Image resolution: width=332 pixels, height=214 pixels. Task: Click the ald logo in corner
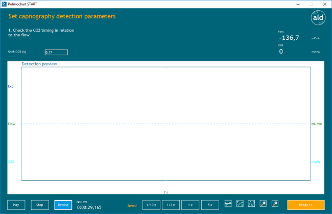(318, 17)
